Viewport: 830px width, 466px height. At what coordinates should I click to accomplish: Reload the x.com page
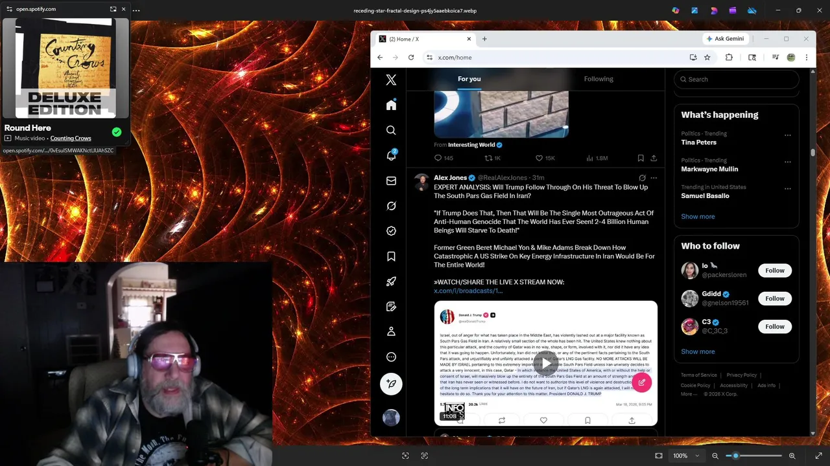point(411,58)
